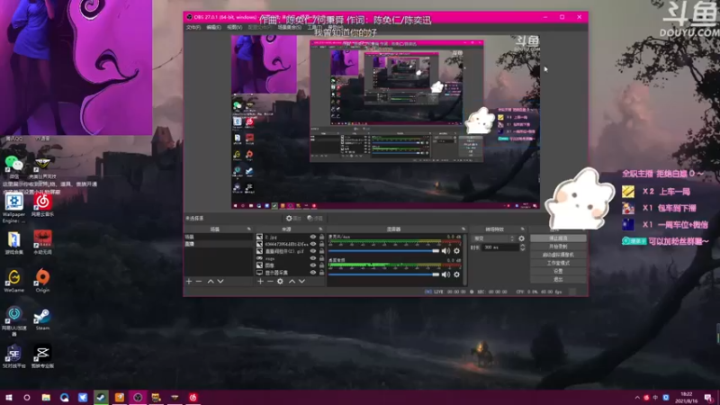Image resolution: width=720 pixels, height=405 pixels.
Task: Open source properties gear in the sources toolbar
Action: (x=280, y=281)
